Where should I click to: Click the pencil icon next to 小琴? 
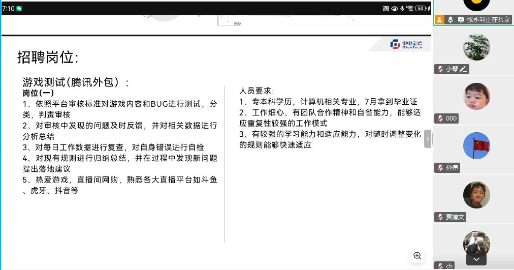[x=463, y=69]
